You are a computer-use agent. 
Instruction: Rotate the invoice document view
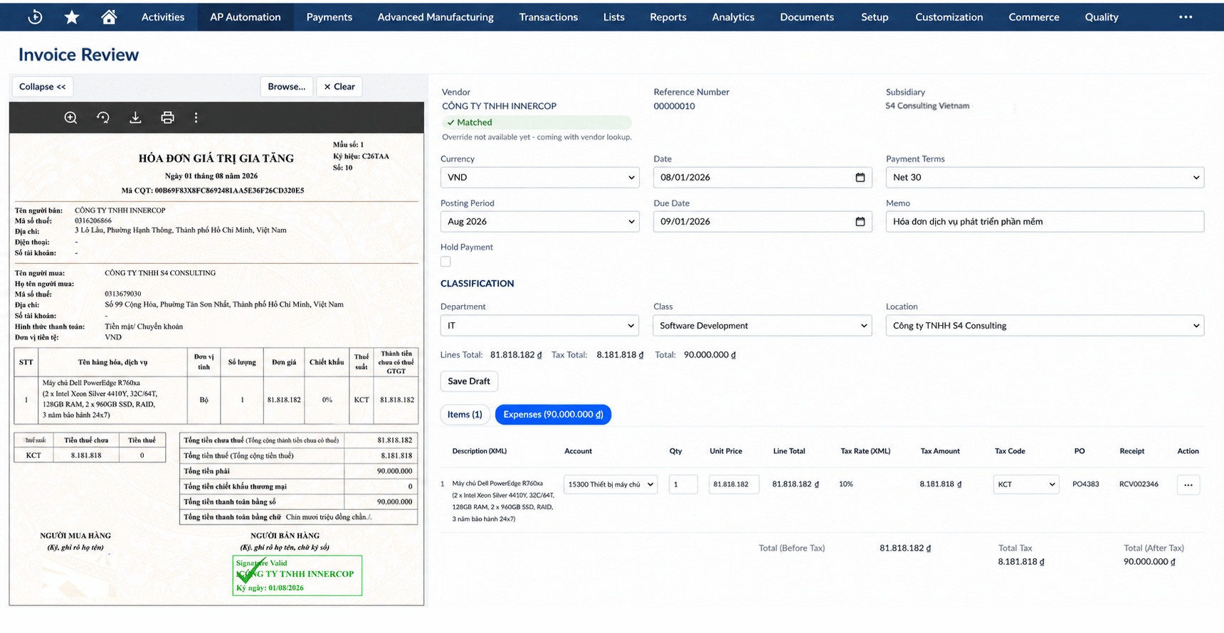pos(103,118)
